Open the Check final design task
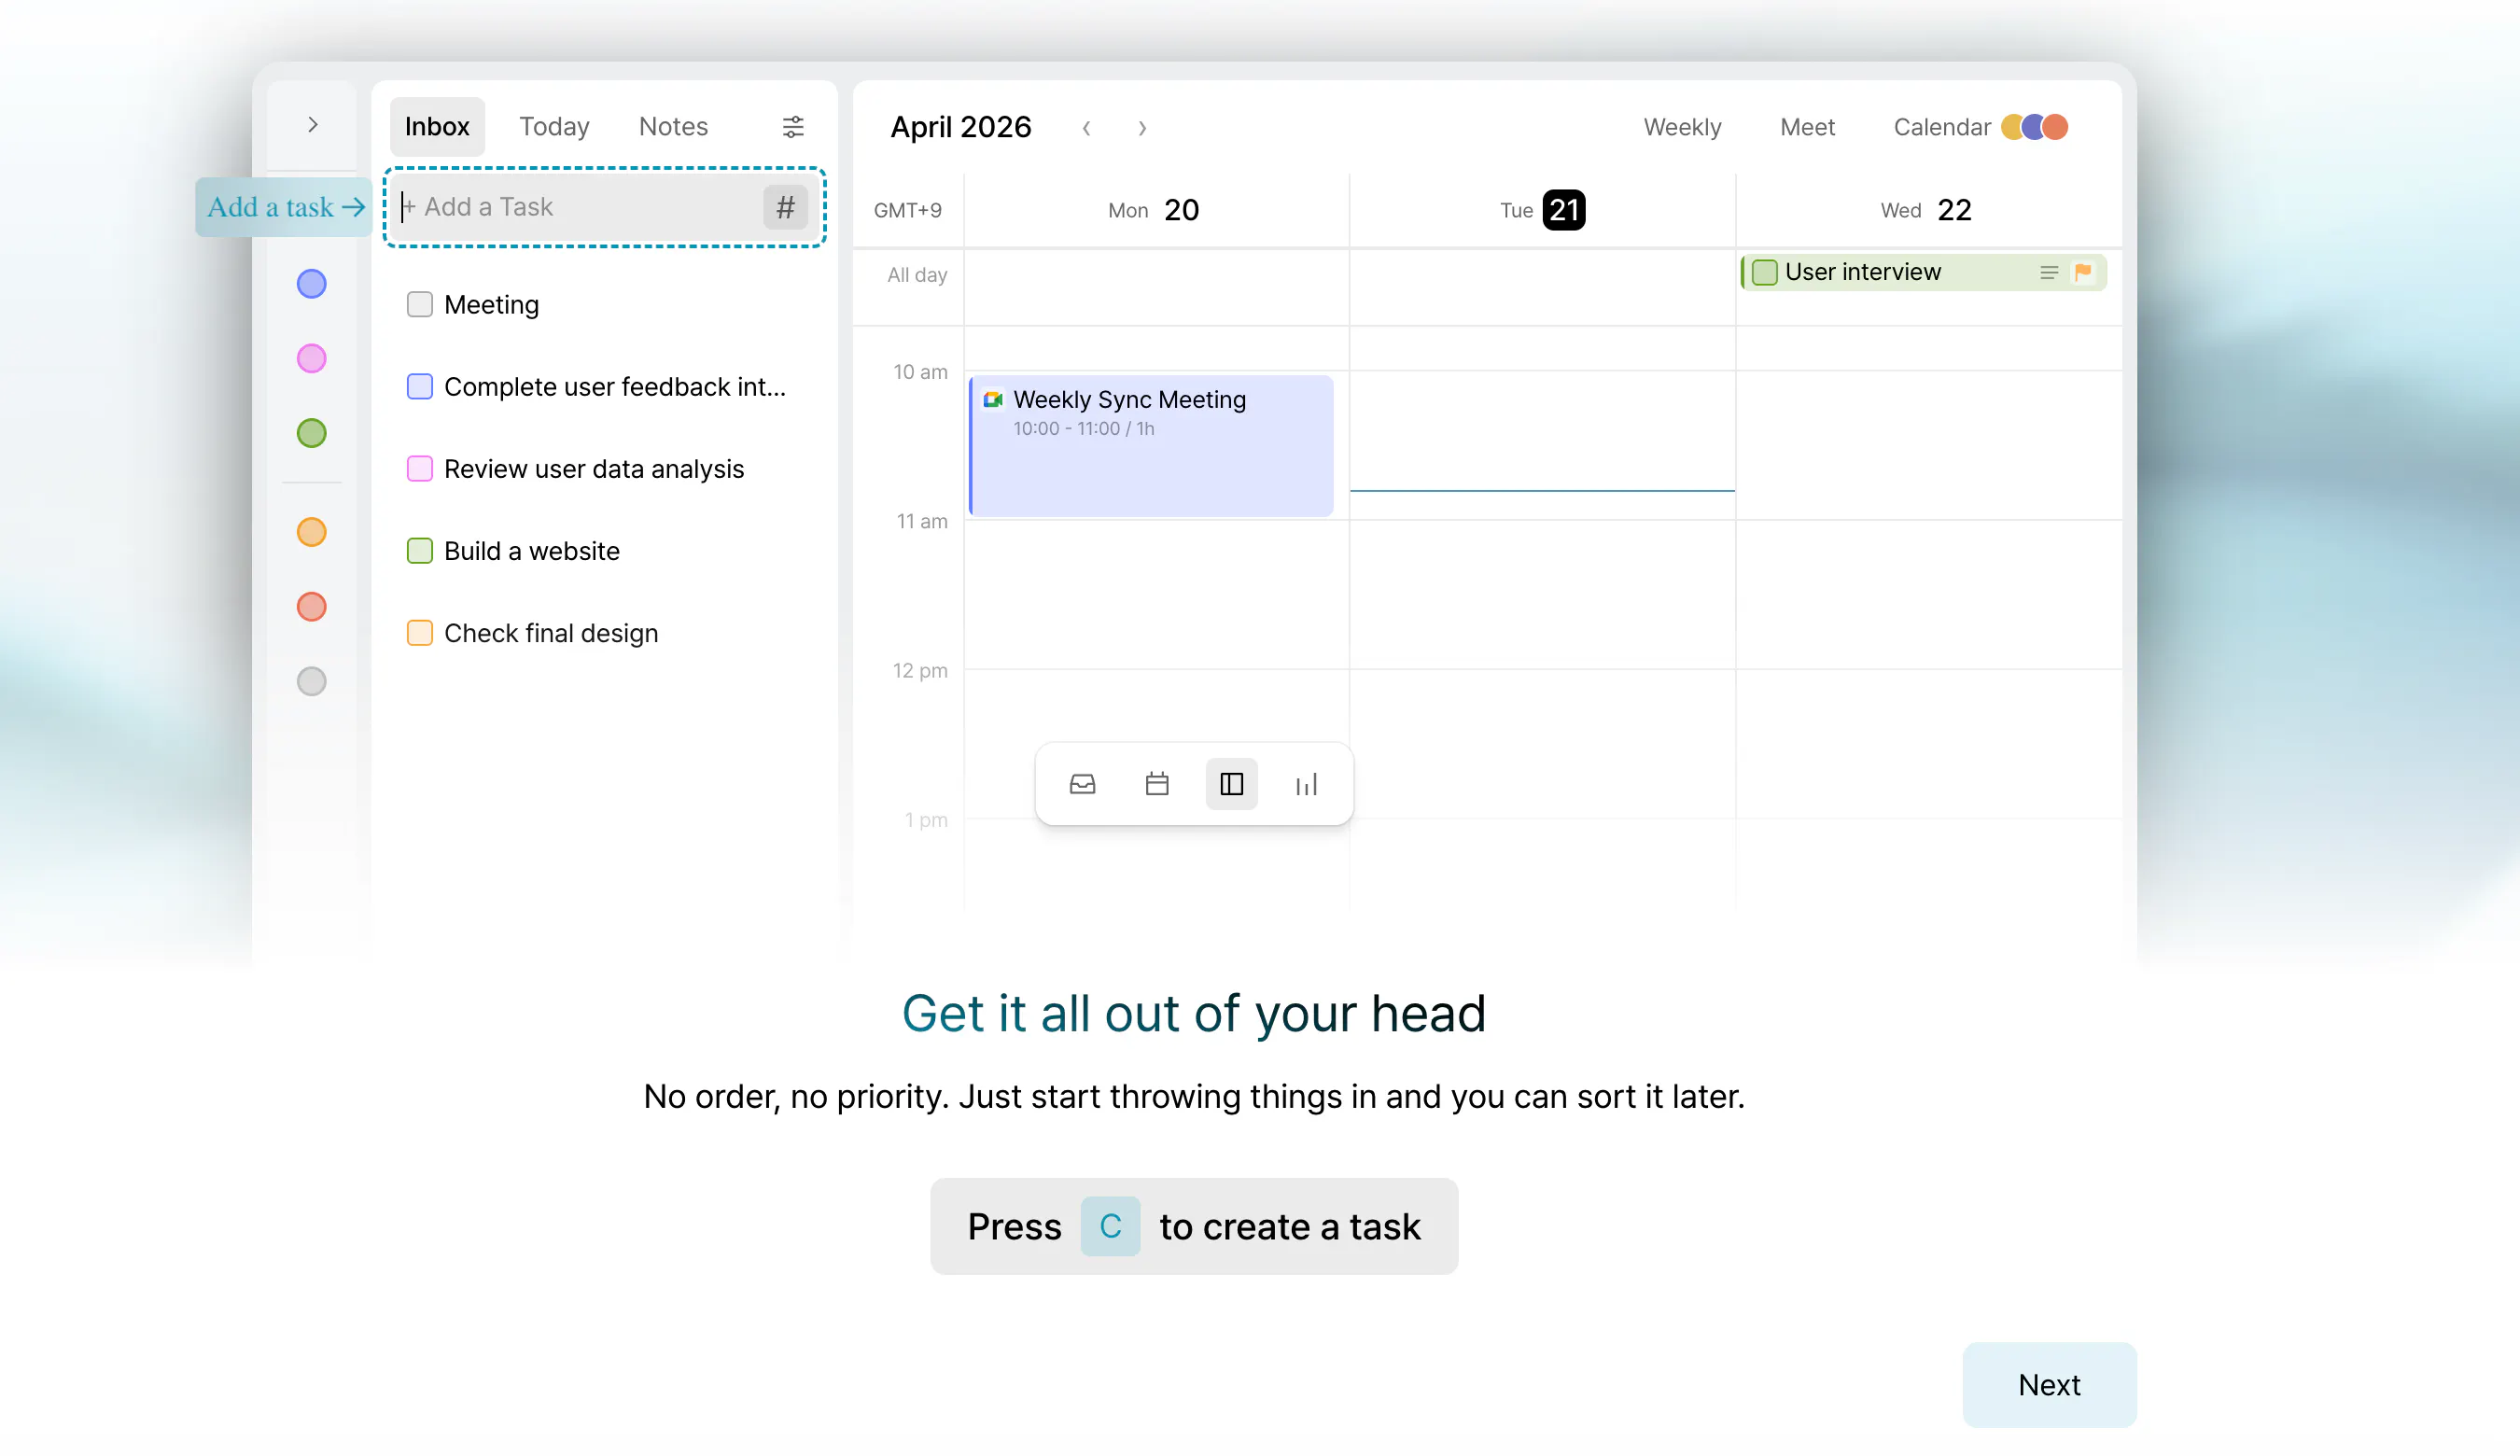Screen dimensions: 2520x1456 tap(551, 633)
